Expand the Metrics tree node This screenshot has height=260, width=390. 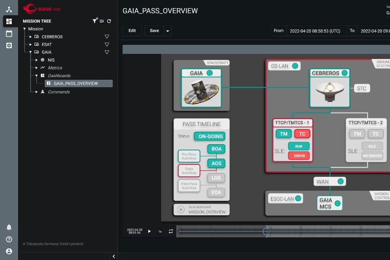point(36,68)
